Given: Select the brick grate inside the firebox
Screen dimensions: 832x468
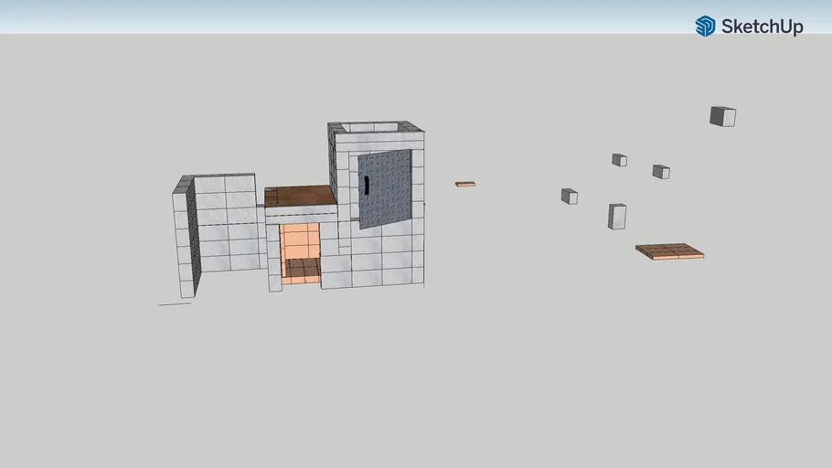Looking at the screenshot, I should [302, 267].
